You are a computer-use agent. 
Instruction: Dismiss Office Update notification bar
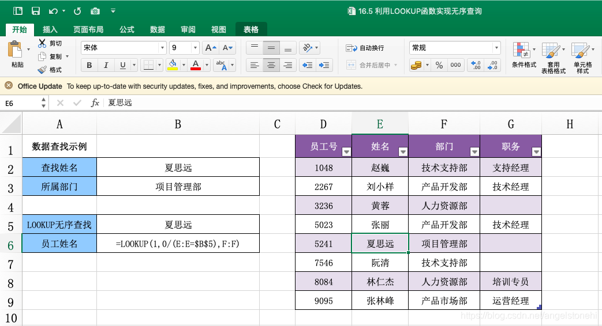(x=9, y=86)
